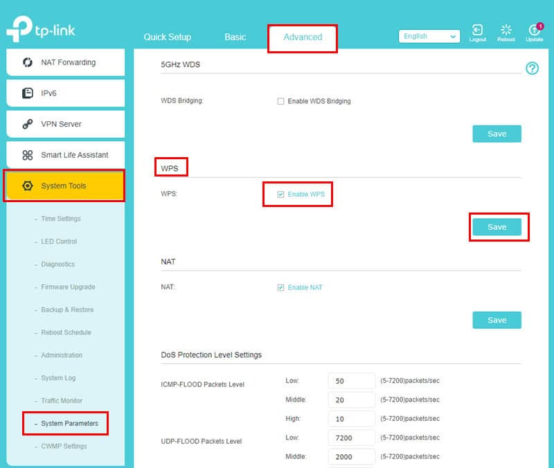This screenshot has height=468, width=554.
Task: Open NAT Forwarding menu
Action: coord(66,62)
